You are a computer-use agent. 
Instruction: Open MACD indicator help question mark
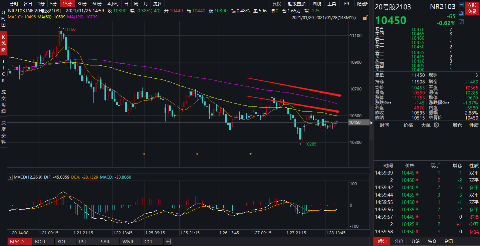click(x=10, y=177)
